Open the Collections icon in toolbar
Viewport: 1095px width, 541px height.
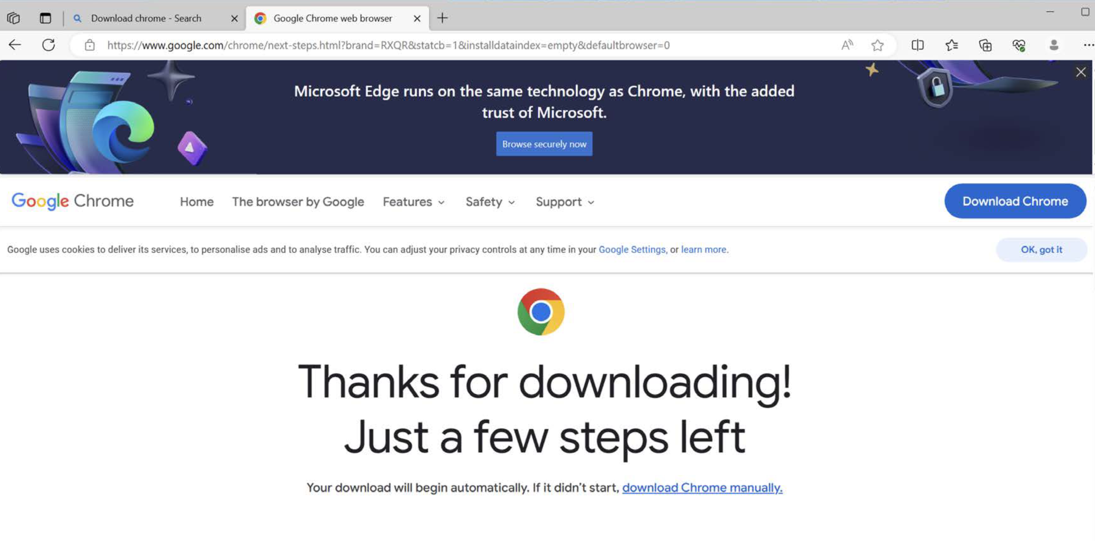[985, 45]
